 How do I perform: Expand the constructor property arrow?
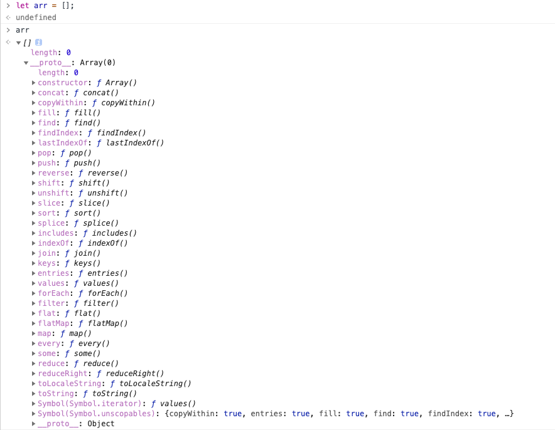pyautogui.click(x=34, y=83)
